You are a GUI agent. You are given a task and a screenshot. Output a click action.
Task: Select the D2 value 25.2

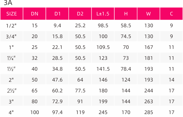click(x=80, y=26)
